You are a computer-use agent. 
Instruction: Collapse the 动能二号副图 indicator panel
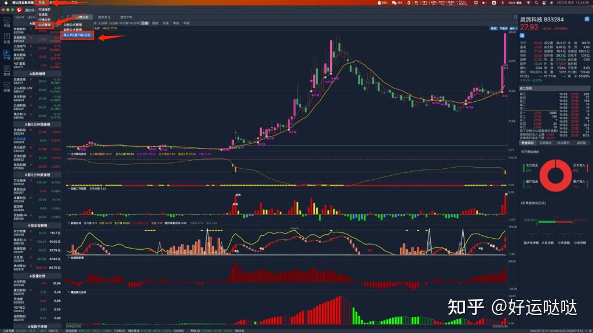tap(68, 187)
